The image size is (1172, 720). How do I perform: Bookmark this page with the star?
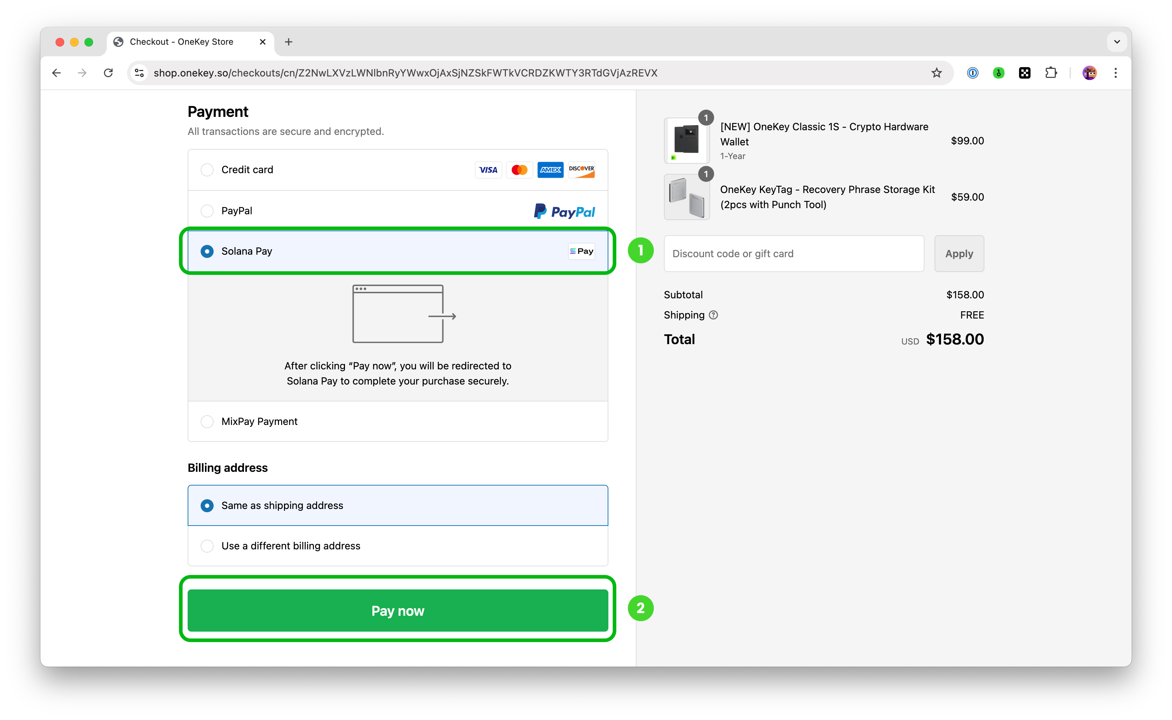(936, 73)
